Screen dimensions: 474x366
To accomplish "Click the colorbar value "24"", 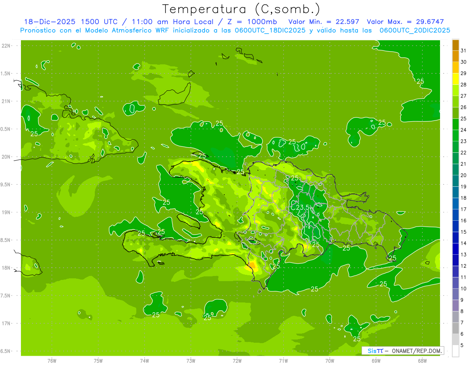I will [464, 130].
